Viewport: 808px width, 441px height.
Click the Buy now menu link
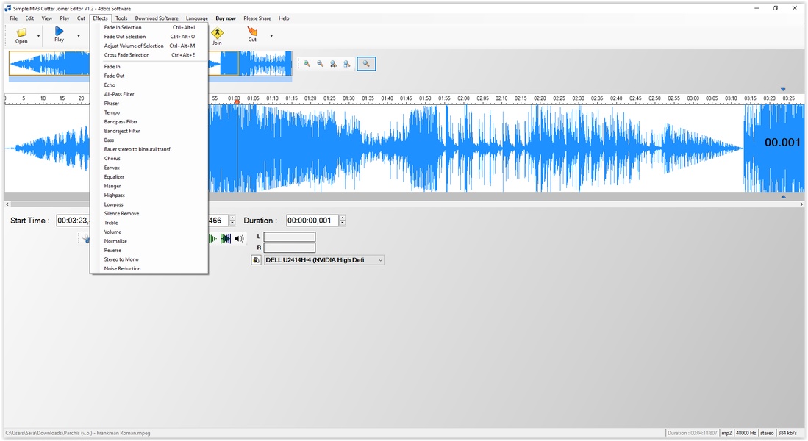click(x=226, y=18)
